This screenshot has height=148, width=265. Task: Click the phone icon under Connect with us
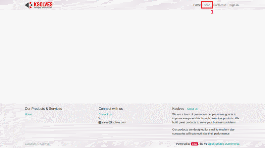coord(100,118)
